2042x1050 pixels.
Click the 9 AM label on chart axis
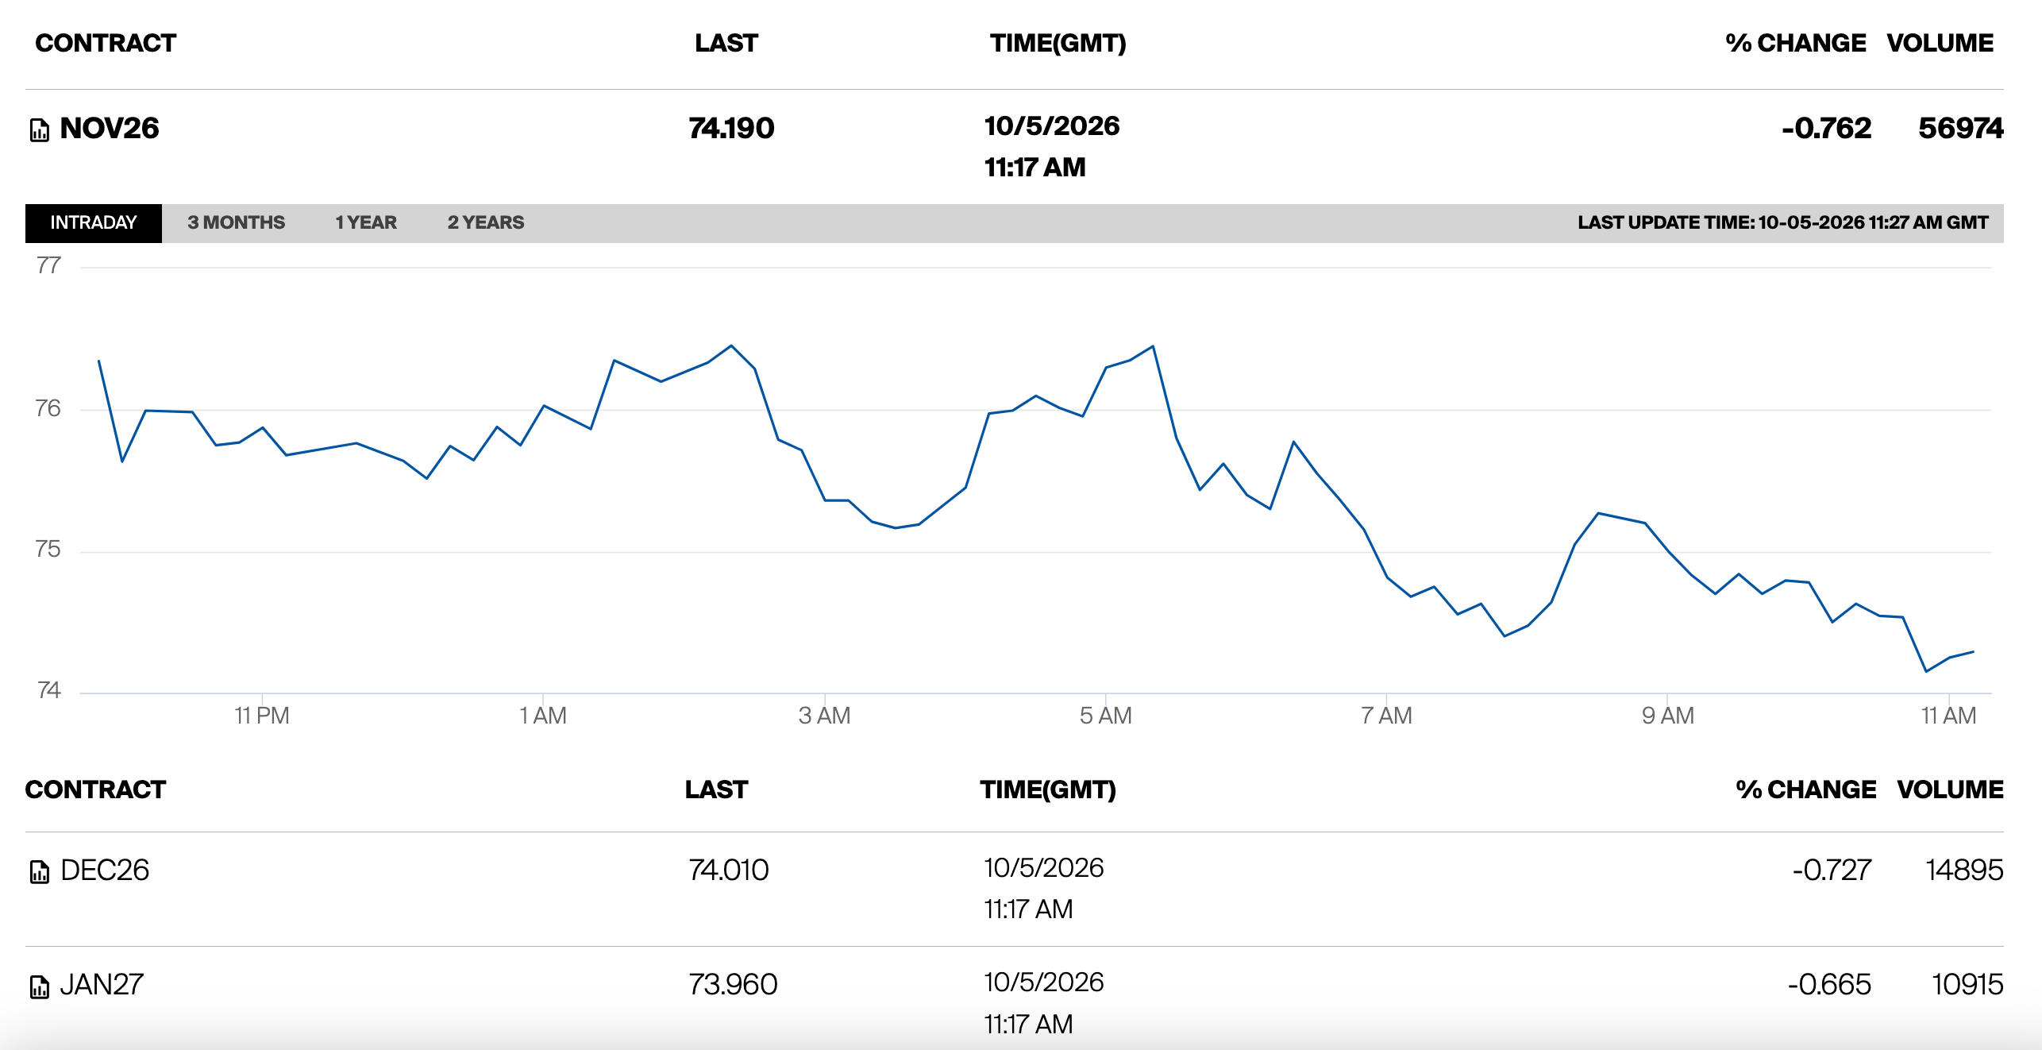coord(1667,716)
